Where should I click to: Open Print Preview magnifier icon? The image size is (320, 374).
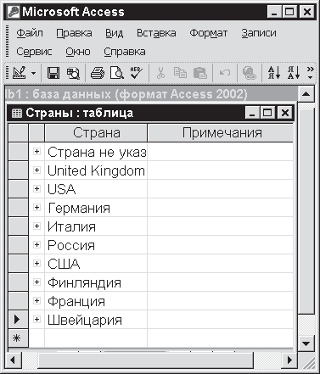point(117,73)
